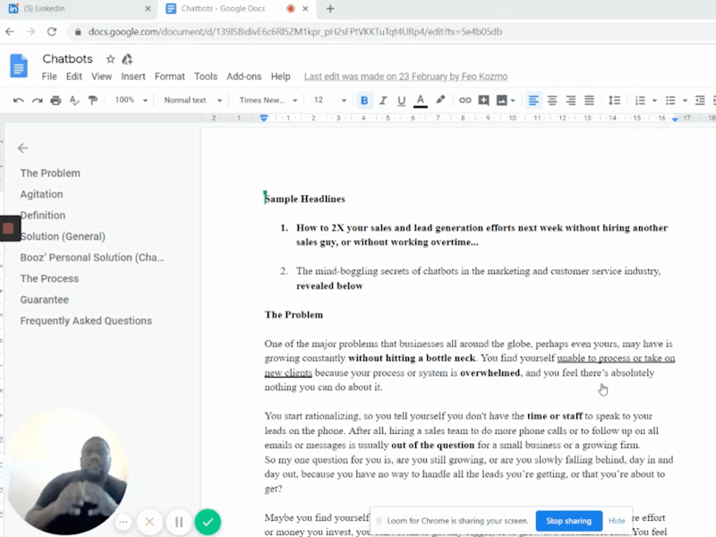Click the Insert image icon

[501, 100]
